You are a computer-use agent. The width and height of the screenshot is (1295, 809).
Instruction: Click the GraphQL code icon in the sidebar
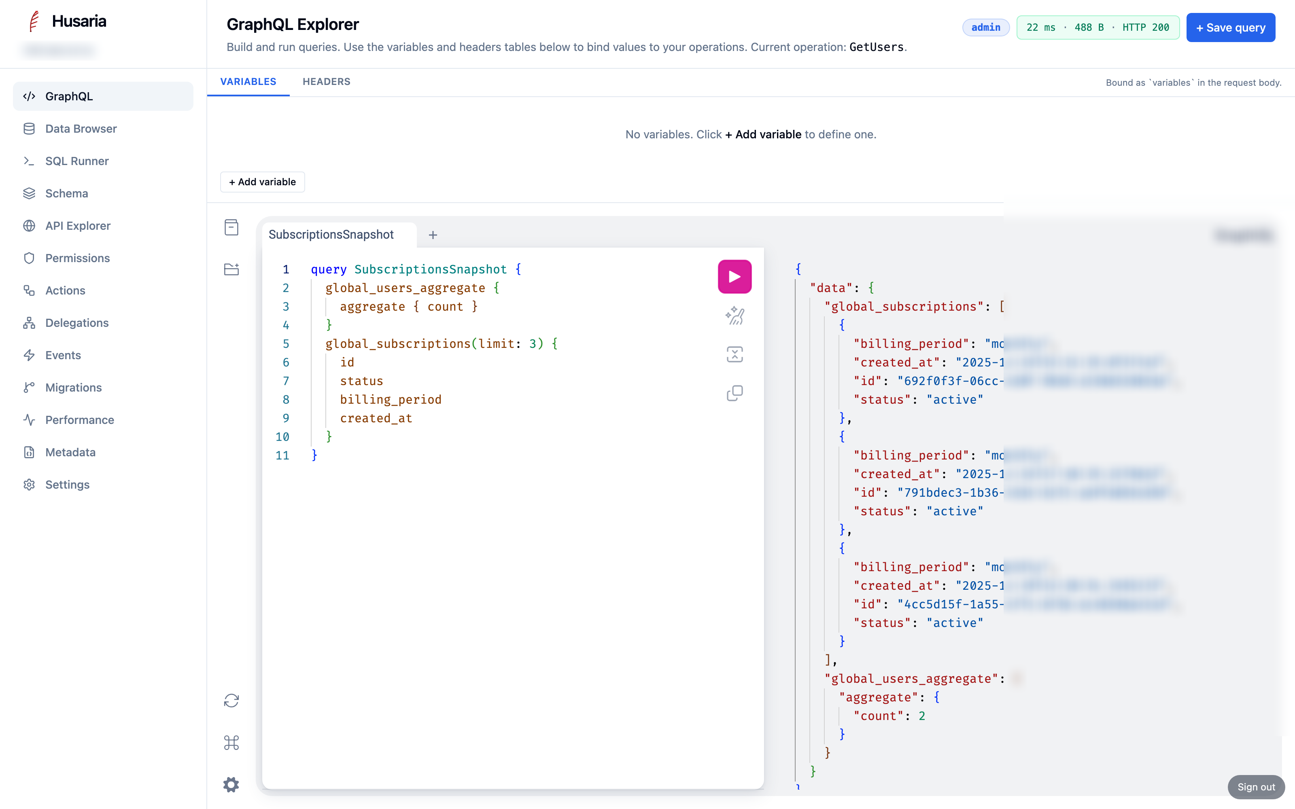click(x=29, y=96)
